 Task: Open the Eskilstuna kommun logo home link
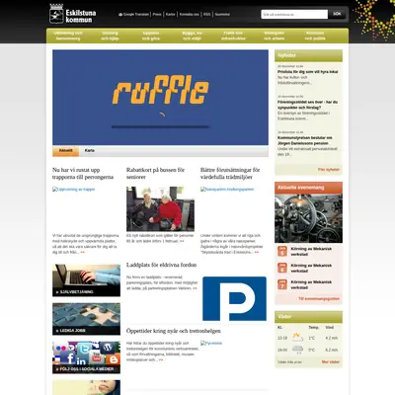(x=73, y=14)
